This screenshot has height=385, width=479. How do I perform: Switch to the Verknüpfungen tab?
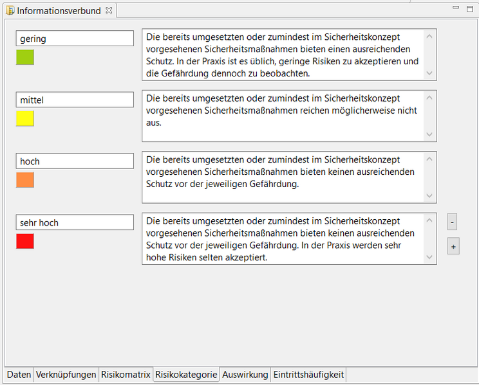click(66, 374)
